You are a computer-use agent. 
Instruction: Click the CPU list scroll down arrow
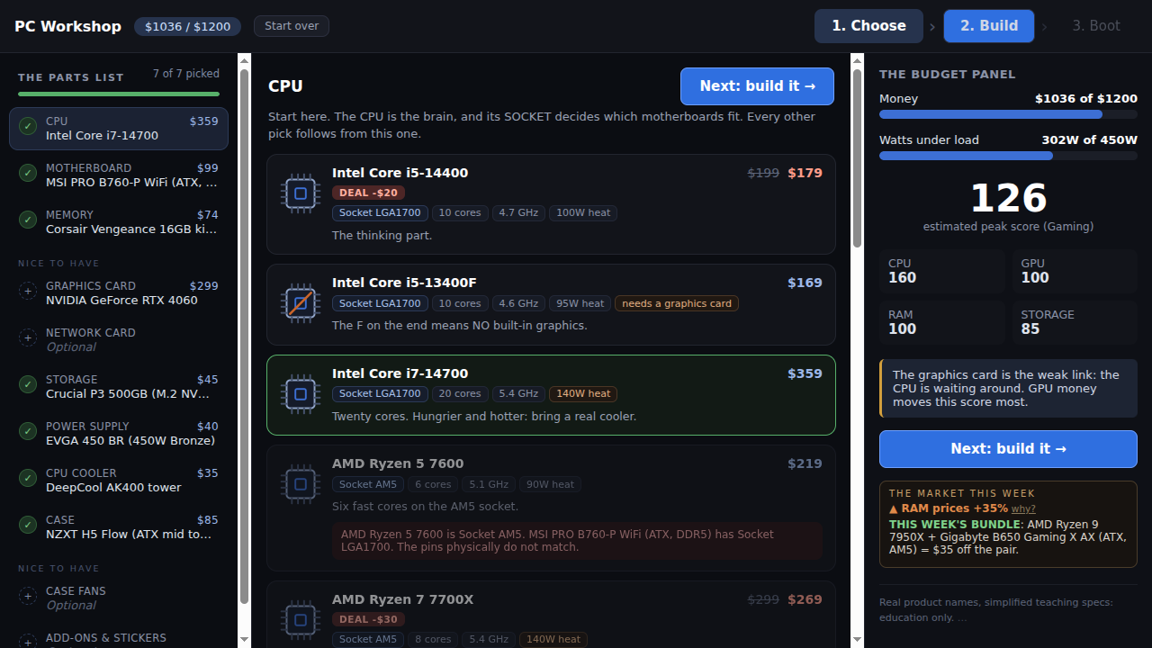pos(858,640)
